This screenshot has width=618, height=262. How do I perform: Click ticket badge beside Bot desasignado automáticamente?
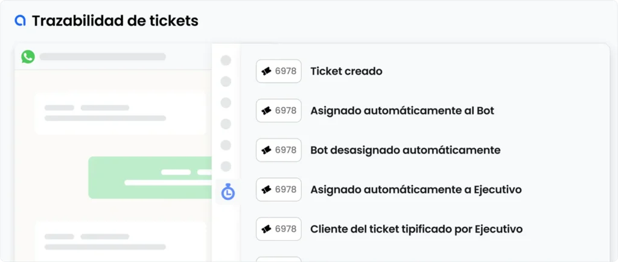pyautogui.click(x=279, y=150)
